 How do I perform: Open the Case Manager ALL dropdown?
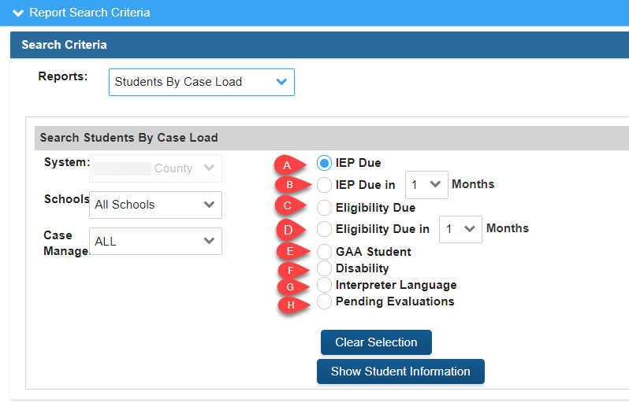pyautogui.click(x=155, y=242)
